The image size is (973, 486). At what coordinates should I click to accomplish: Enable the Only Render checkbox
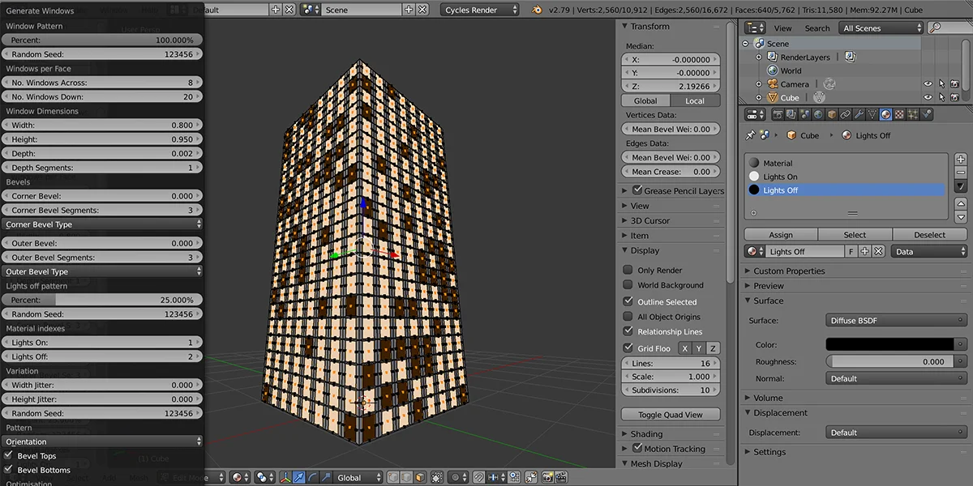click(x=628, y=270)
